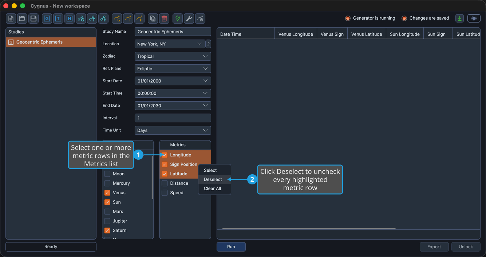This screenshot has width=486, height=257.
Task: Click the Ready status bar
Action: click(x=51, y=247)
